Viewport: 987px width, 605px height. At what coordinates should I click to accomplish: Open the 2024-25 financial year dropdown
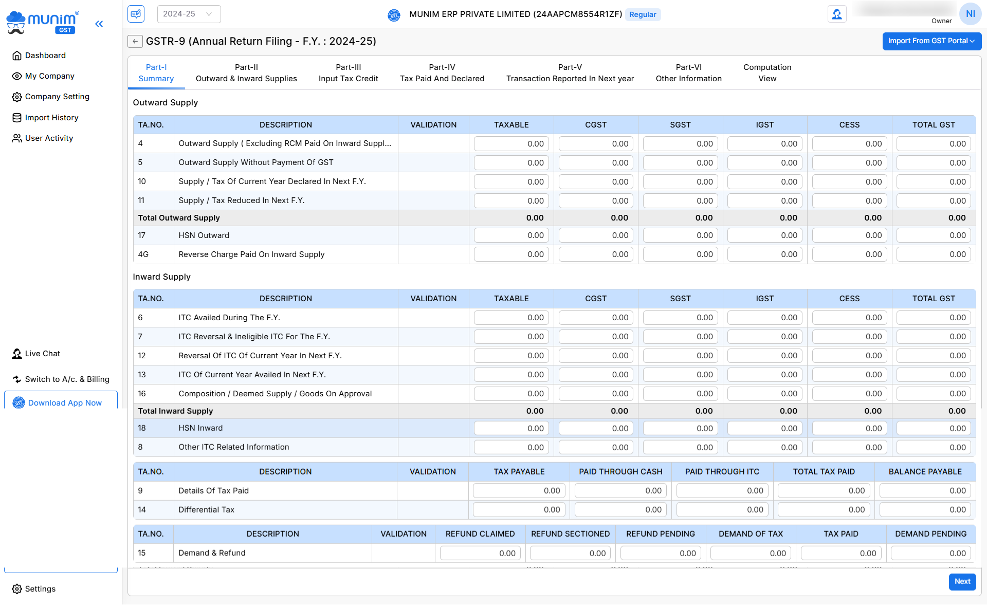pos(189,14)
